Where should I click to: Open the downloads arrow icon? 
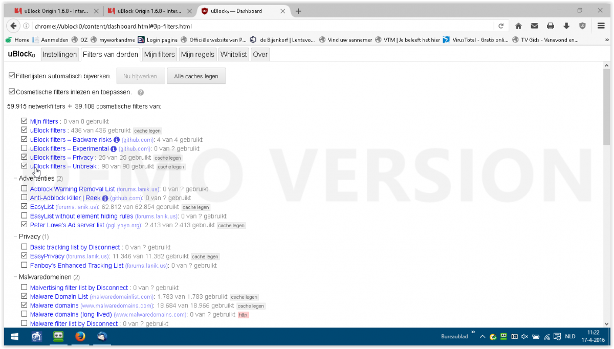click(x=566, y=26)
